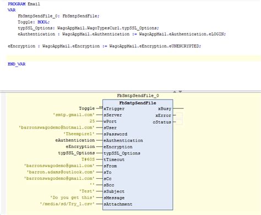Image resolution: width=261 pixels, height=215 pixels.
Task: Click the xError output pin label
Action: point(164,115)
